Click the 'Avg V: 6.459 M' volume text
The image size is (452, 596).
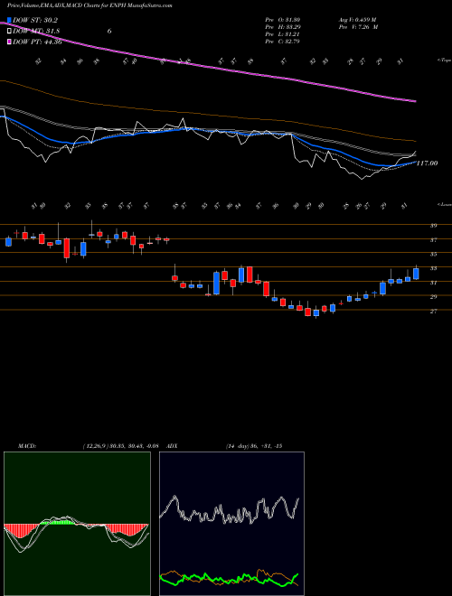(x=358, y=20)
